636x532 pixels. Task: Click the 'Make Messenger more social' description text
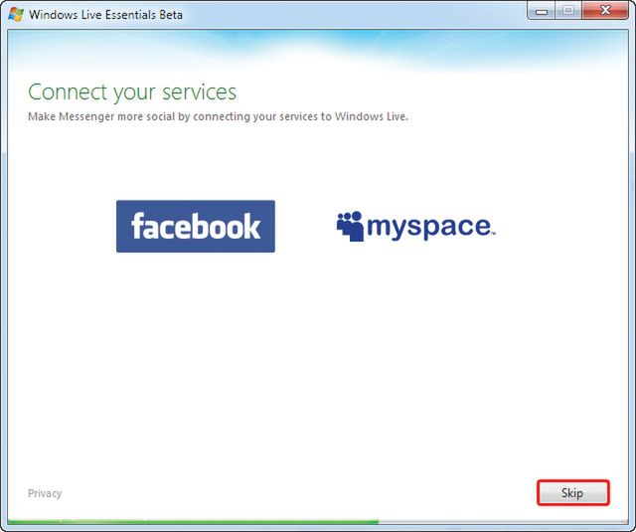click(x=218, y=117)
